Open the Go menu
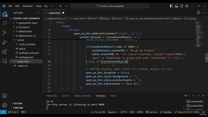The width and height of the screenshot is (208, 117). click(46, 6)
